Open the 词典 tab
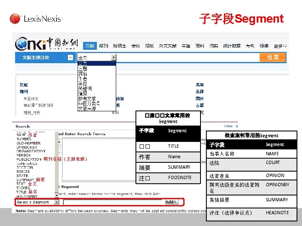Viewport: 302px width, 226px height. [x=213, y=46]
